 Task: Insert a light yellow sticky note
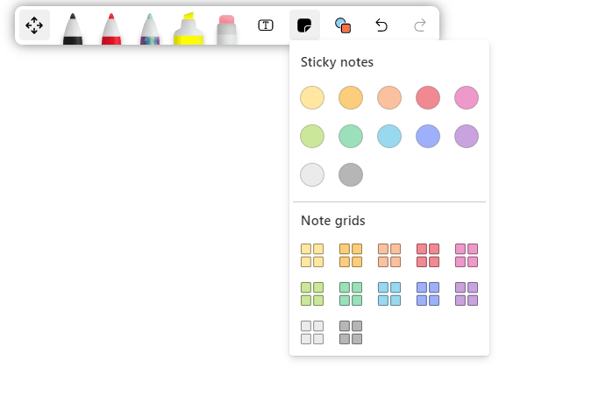tap(312, 98)
